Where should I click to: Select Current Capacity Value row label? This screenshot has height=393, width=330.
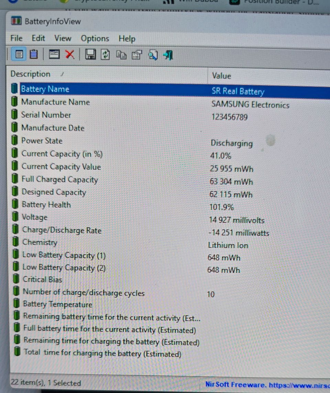tap(61, 167)
